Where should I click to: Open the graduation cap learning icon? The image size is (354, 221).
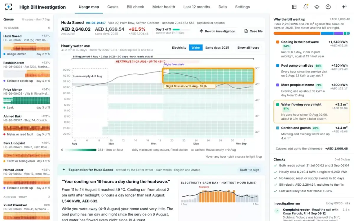pyautogui.click(x=317, y=7)
